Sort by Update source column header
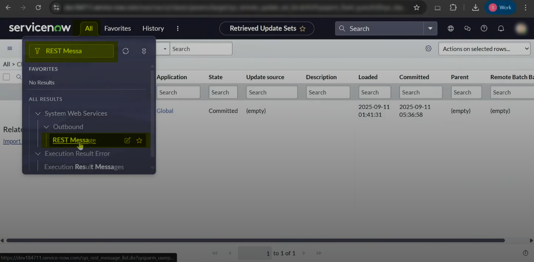This screenshot has height=262, width=534. (x=265, y=77)
